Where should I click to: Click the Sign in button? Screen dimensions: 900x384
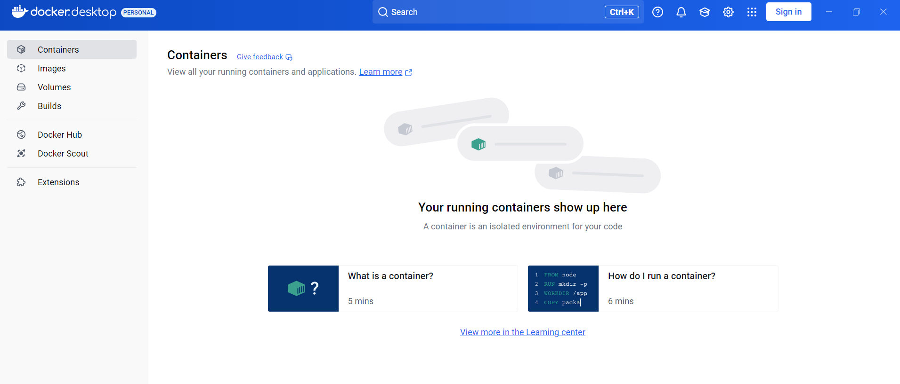(788, 12)
